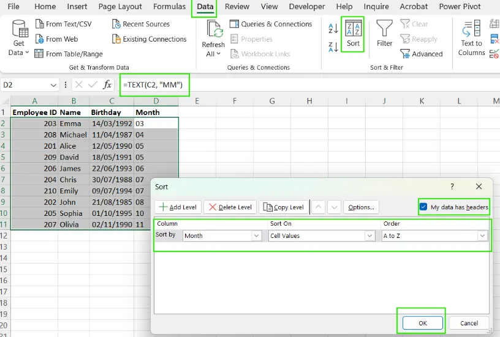
Task: Expand the Sort by column dropdown
Action: 256,235
